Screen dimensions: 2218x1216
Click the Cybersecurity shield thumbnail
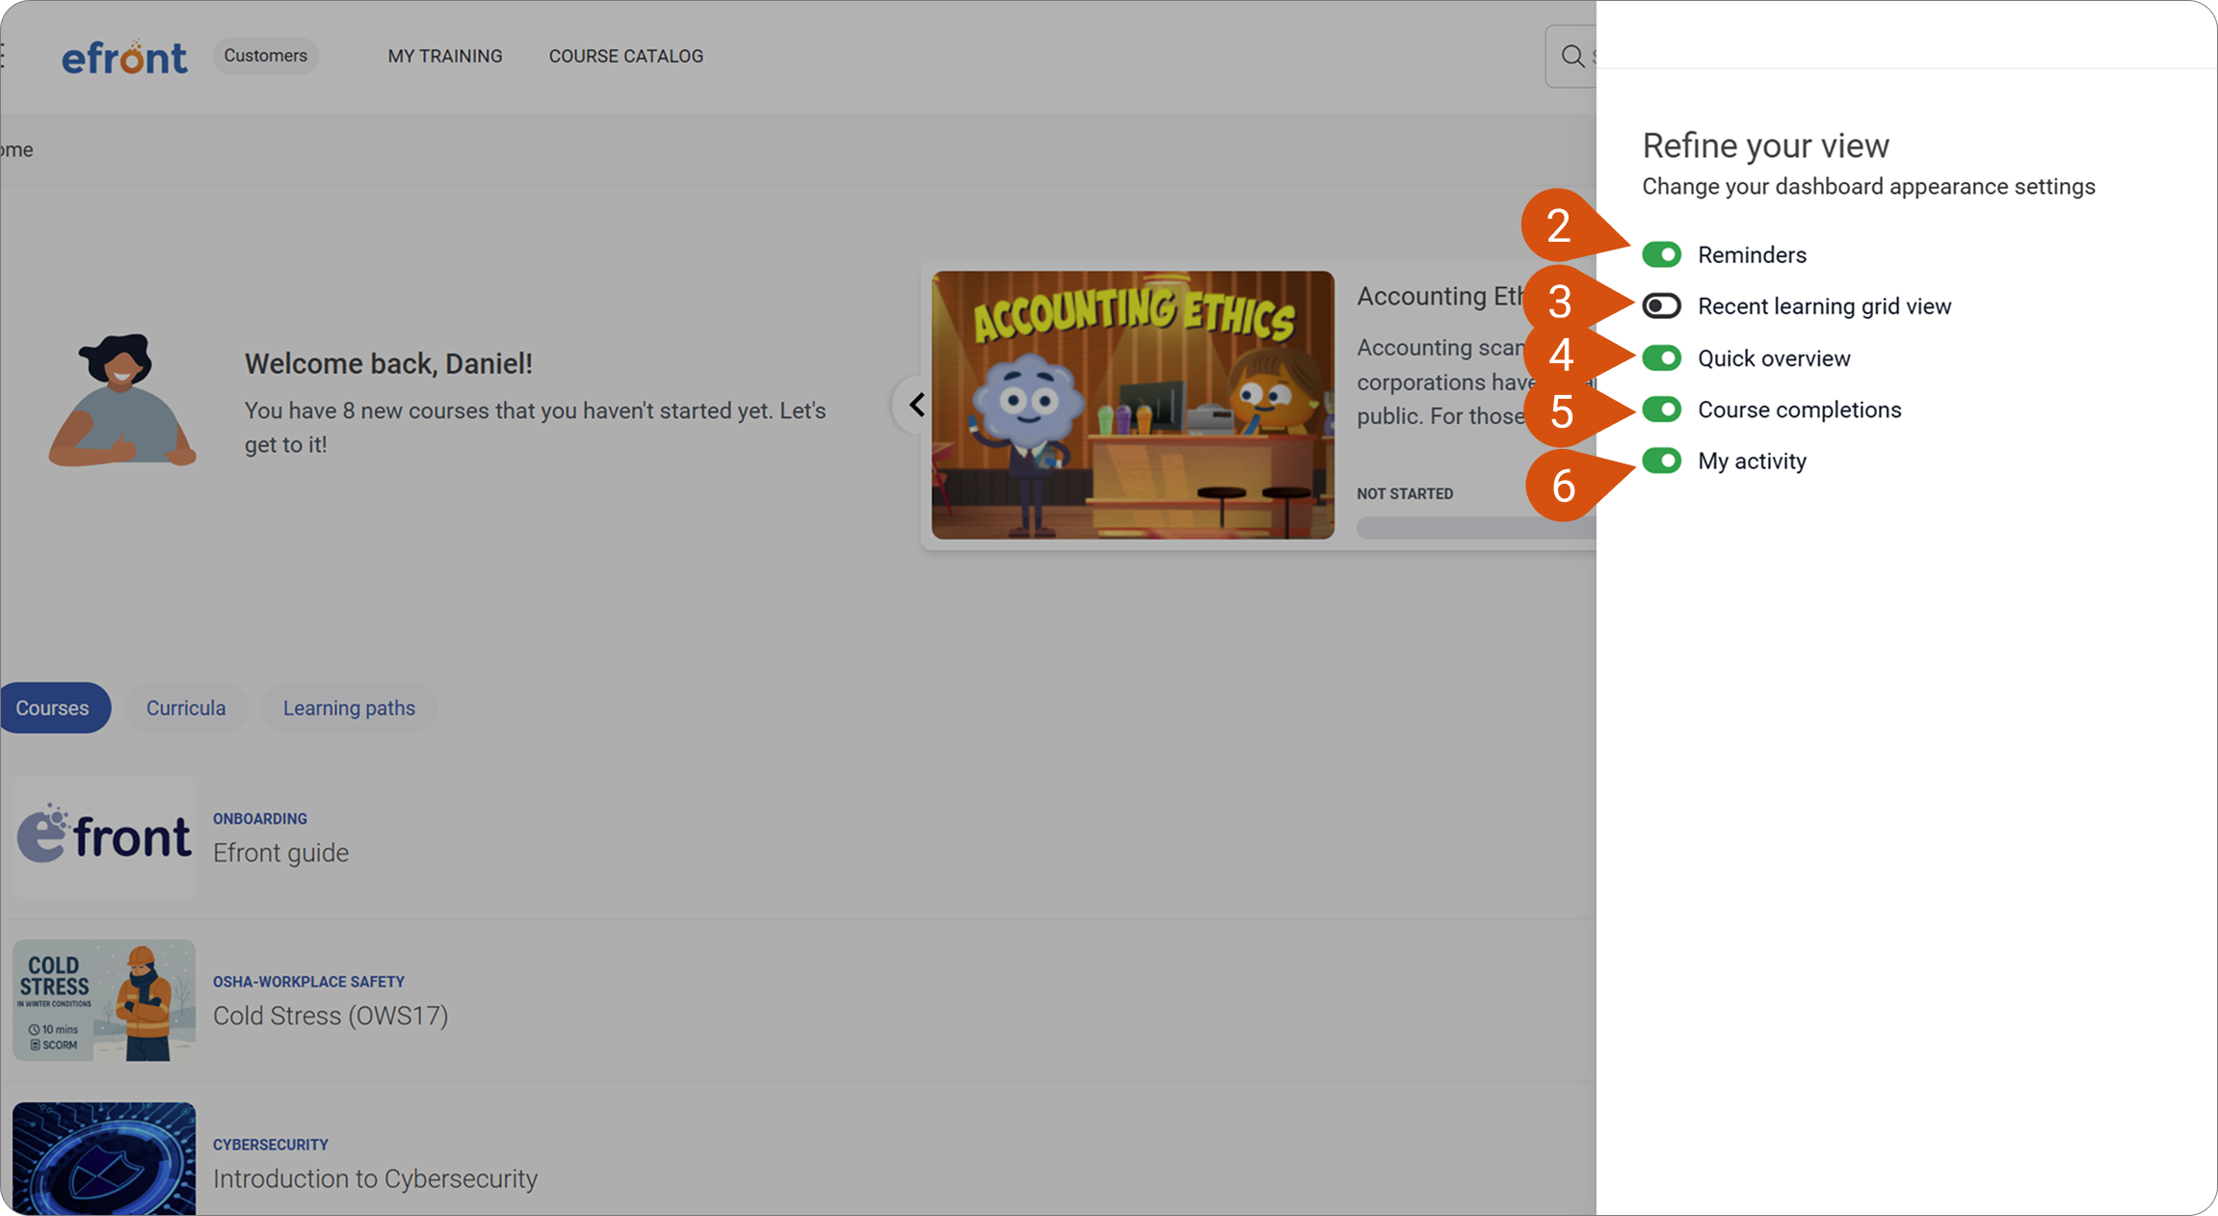(x=104, y=1159)
